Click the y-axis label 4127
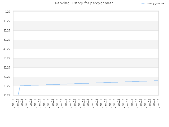 point(7,49)
